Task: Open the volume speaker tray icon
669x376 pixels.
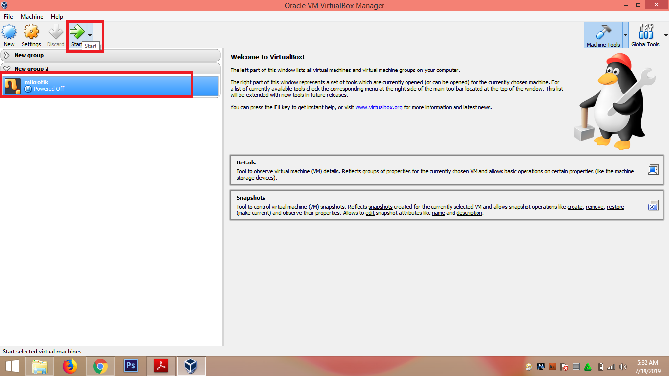Action: coord(623,366)
